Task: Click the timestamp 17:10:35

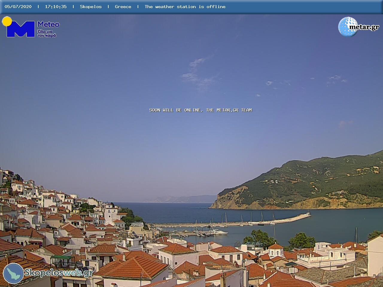Action: 56,7
